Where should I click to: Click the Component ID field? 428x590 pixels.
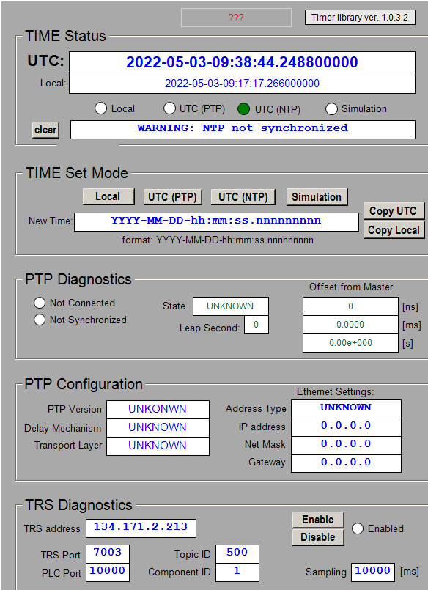click(237, 572)
